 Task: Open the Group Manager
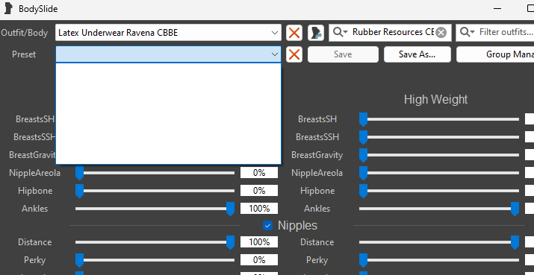coord(495,54)
